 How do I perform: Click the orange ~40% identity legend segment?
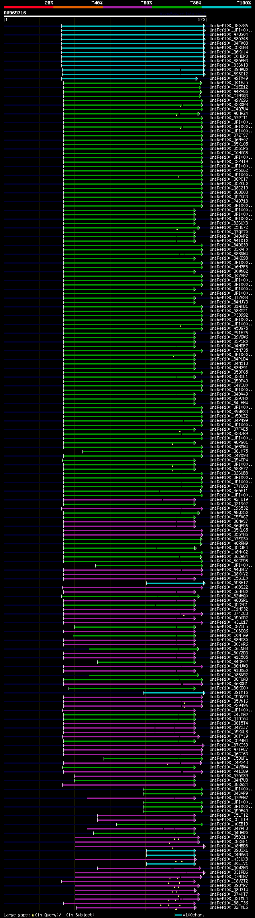pos(78,7)
